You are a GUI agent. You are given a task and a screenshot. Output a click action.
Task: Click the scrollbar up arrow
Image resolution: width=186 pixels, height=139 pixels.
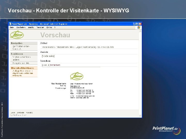coord(140,31)
